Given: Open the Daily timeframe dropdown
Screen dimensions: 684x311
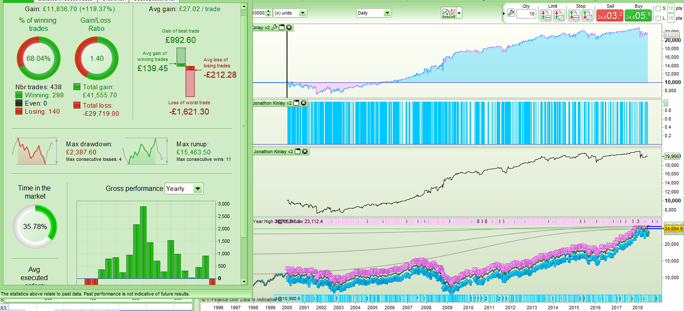Looking at the screenshot, I should [387, 13].
